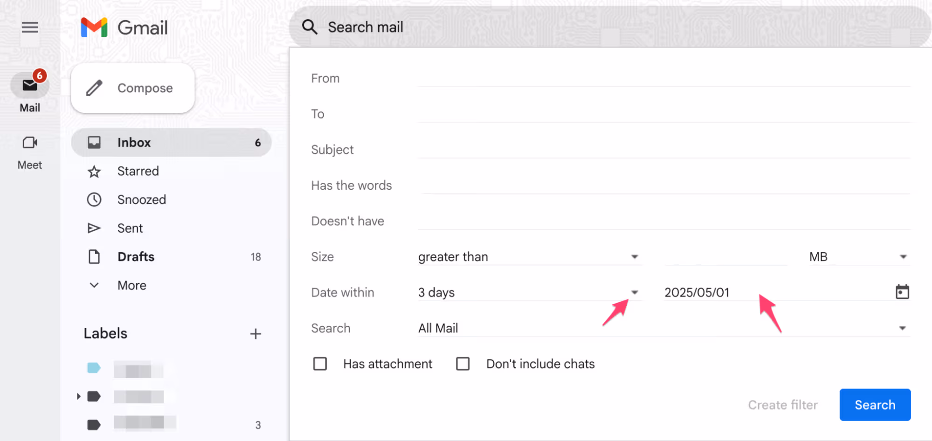Viewport: 932px width, 441px height.
Task: Click the Sent folder send icon
Action: click(x=95, y=228)
